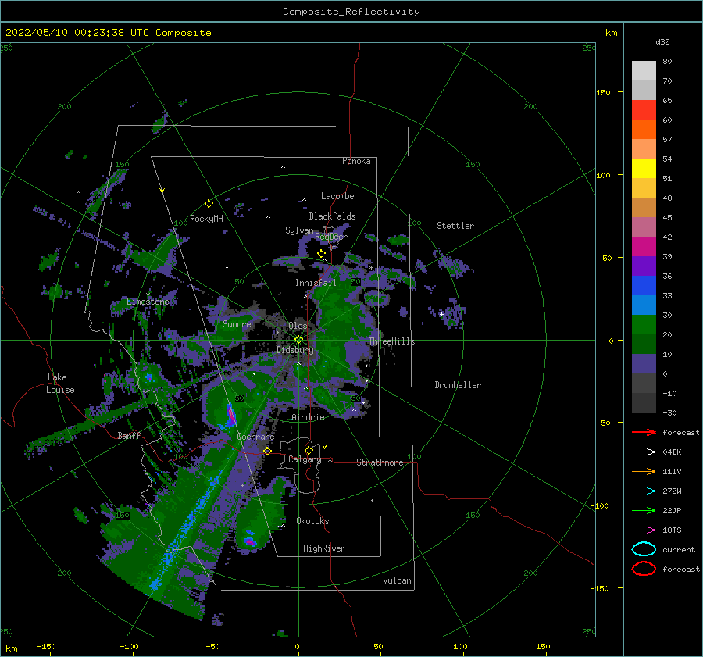Select the white 70–80 dBZ color swatch

[x=644, y=70]
